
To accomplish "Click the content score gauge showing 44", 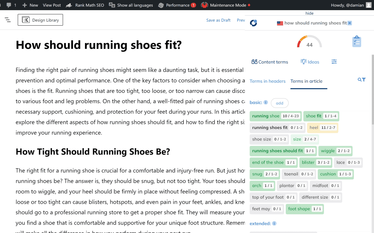I will 309,41.
